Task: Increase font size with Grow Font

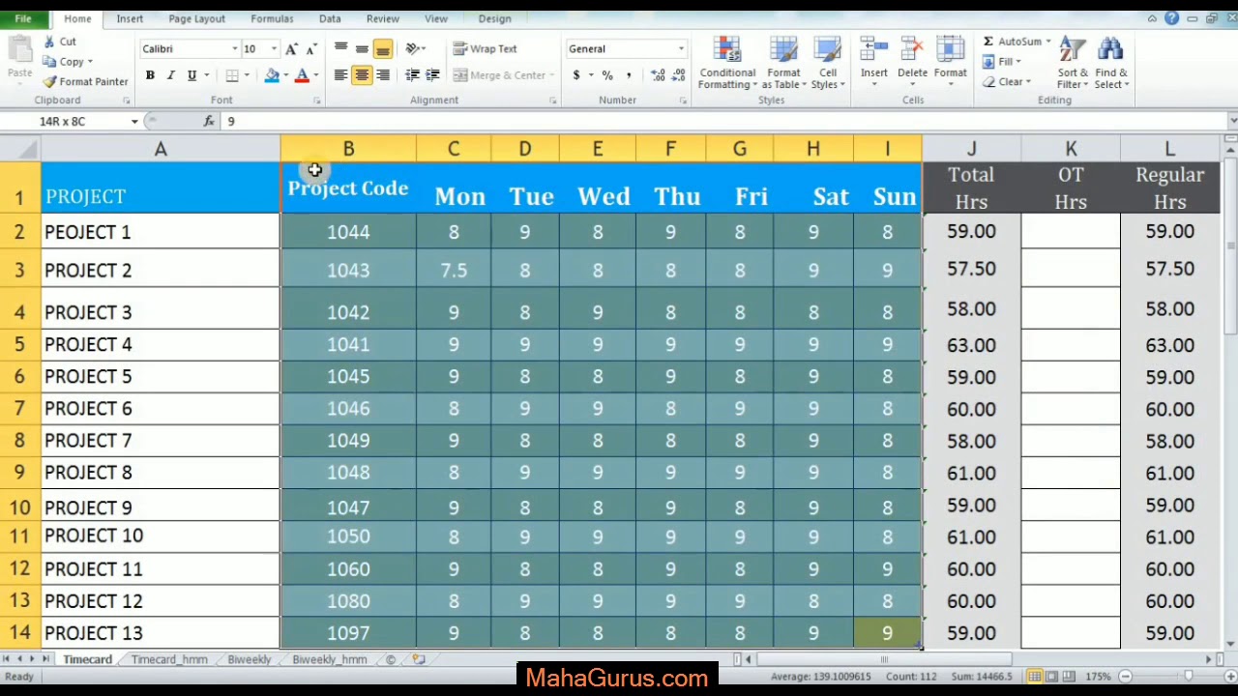Action: tap(291, 48)
